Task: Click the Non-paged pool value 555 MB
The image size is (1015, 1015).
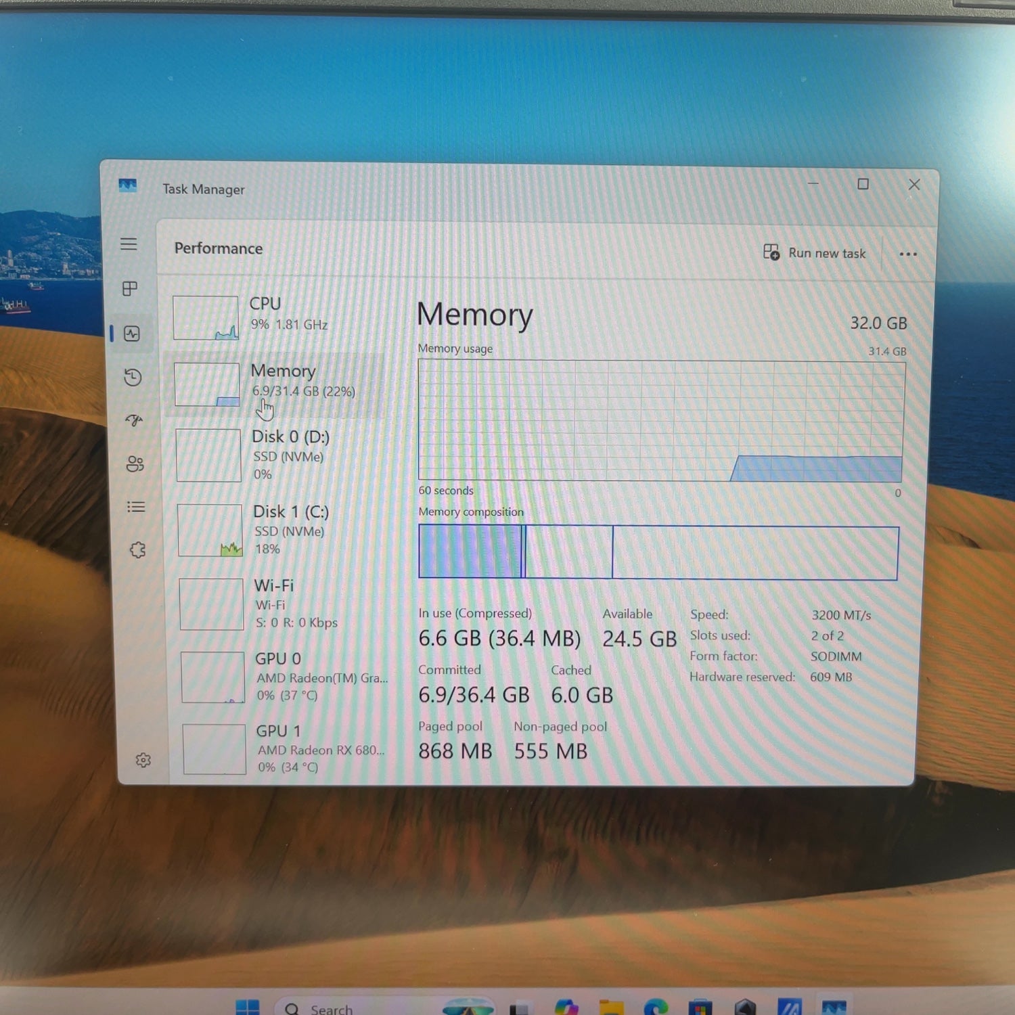Action: coord(551,751)
